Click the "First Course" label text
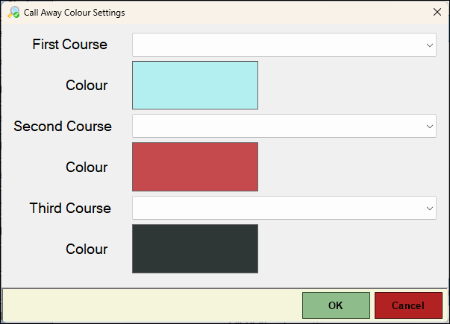The height and width of the screenshot is (324, 450). pyautogui.click(x=70, y=45)
